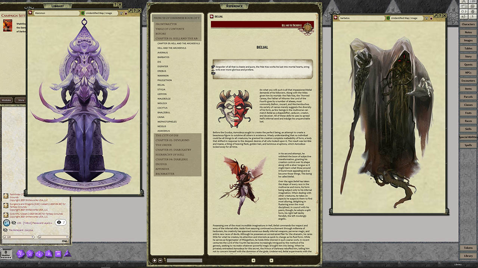Image resolution: width=478 pixels, height=268 pixels.
Task: Click the pop-out arrow on Mammon window
Action: (130, 10)
